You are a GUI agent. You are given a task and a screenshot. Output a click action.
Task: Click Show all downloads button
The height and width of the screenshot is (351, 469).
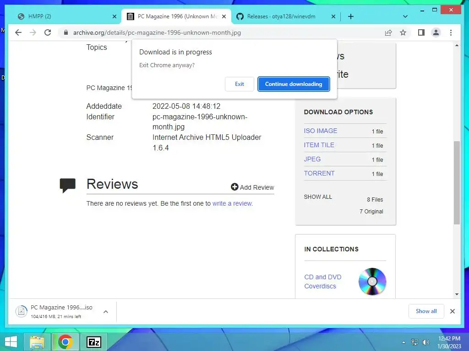click(x=426, y=311)
